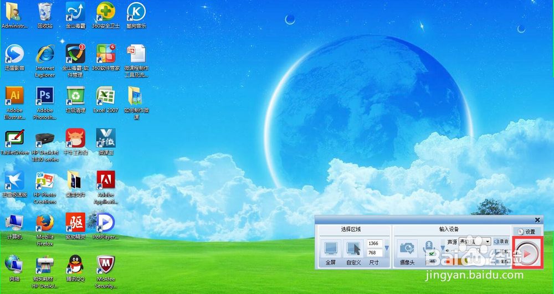Select the 全屏 full-screen capture icon
Screen dimensions: 554x294
coord(331,248)
